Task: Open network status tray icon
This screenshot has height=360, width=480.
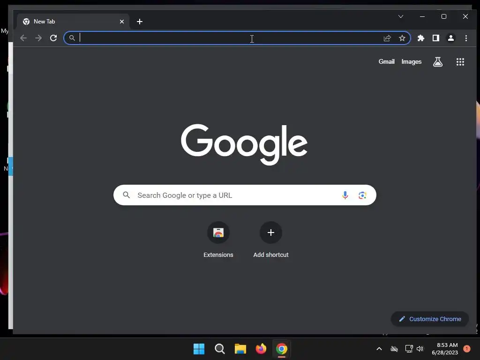Action: click(409, 349)
